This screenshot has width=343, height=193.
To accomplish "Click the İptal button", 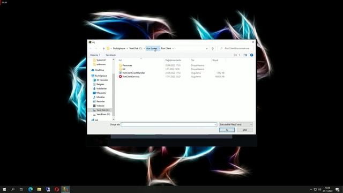I will (x=245, y=130).
